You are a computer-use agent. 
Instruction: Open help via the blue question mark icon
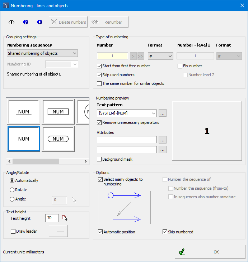pyautogui.click(x=25, y=22)
